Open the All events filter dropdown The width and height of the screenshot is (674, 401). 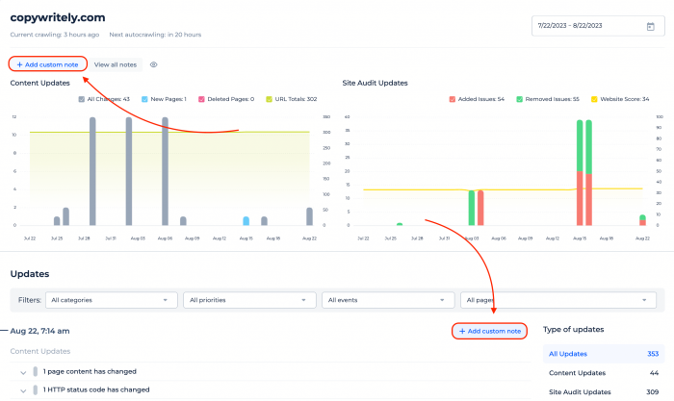click(x=388, y=300)
